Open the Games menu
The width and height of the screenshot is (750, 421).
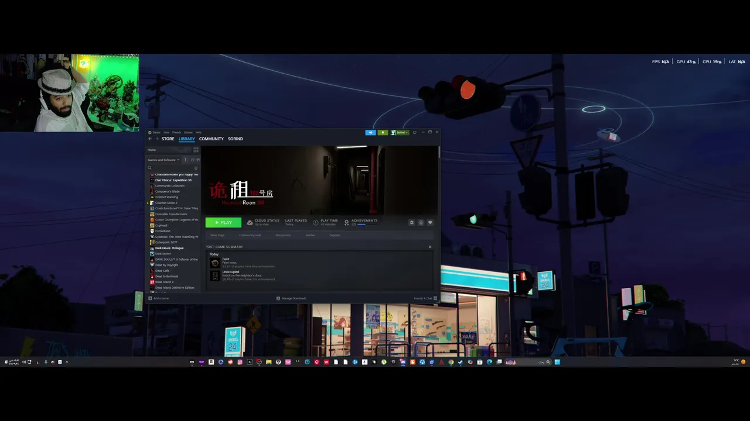point(188,133)
